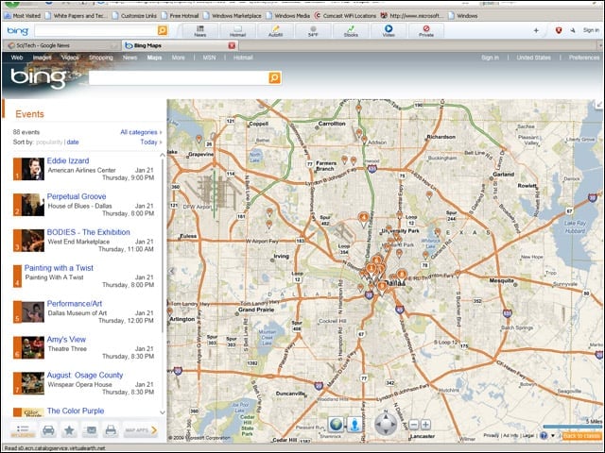Open Video from the Bing toolbar
The image size is (605, 453).
tap(389, 31)
